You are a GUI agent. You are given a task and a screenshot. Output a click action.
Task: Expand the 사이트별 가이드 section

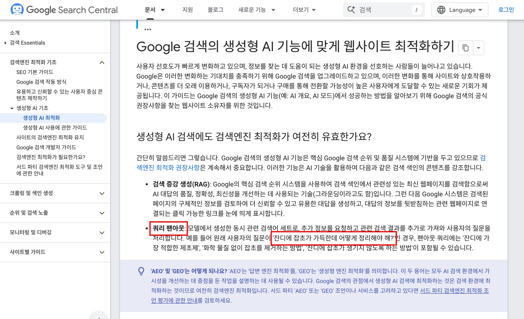tap(102, 252)
